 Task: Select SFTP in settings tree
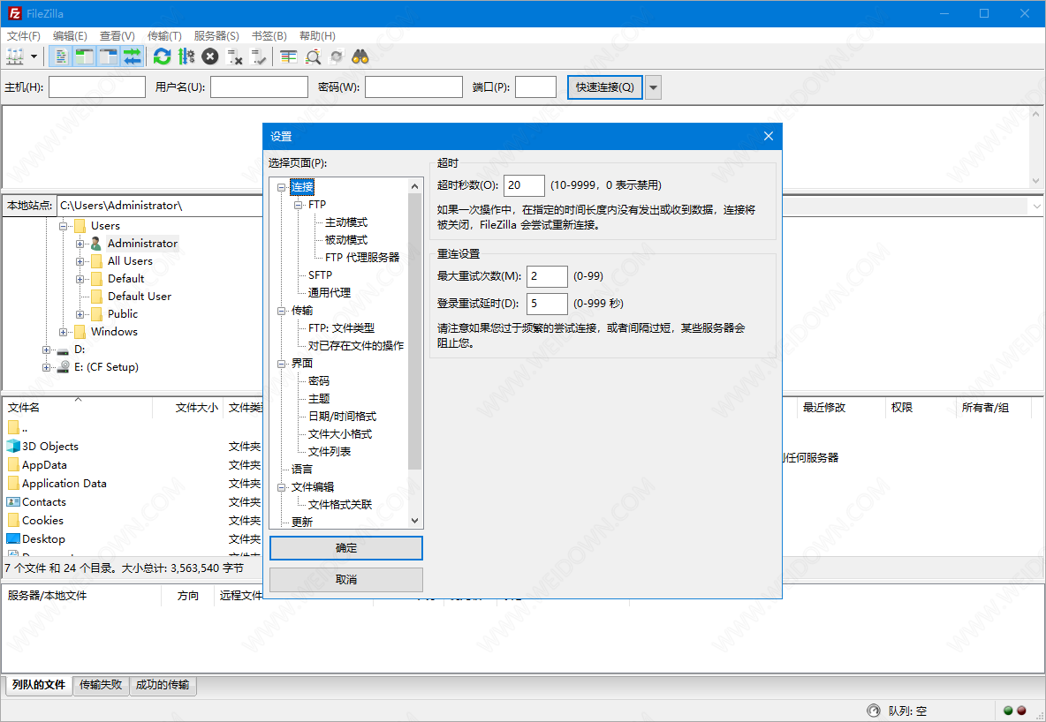click(x=320, y=275)
